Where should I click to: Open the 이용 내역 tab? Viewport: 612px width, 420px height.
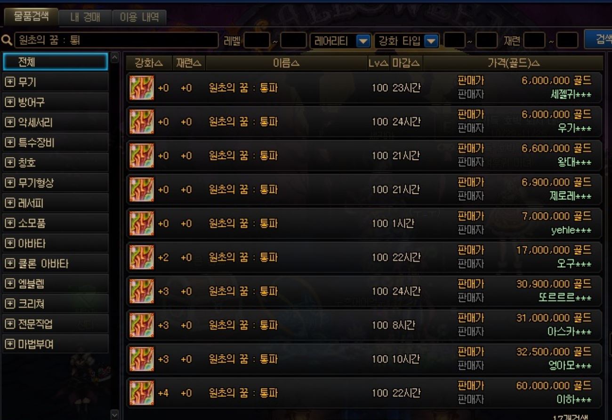pos(139,18)
